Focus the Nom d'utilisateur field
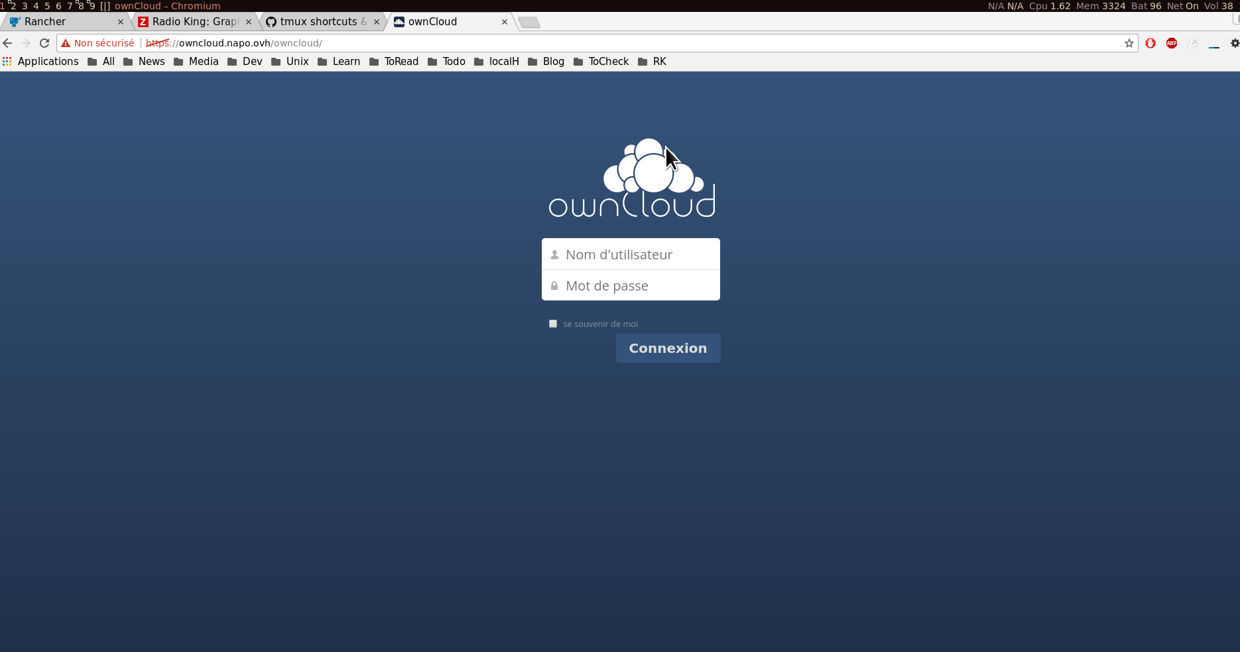The image size is (1240, 652). pyautogui.click(x=631, y=254)
